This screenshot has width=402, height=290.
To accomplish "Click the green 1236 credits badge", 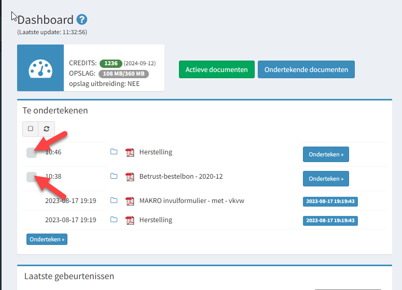I will (111, 63).
